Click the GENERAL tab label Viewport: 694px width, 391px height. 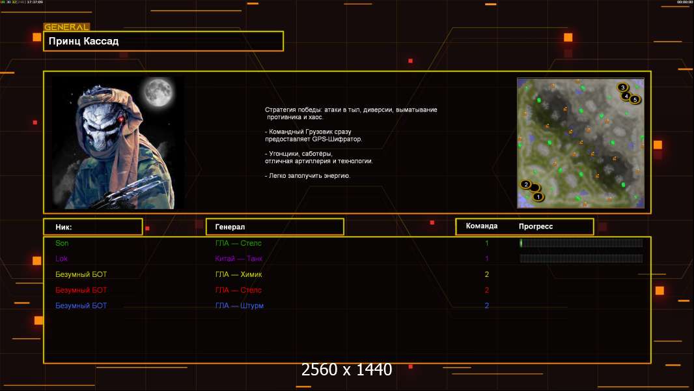66,27
